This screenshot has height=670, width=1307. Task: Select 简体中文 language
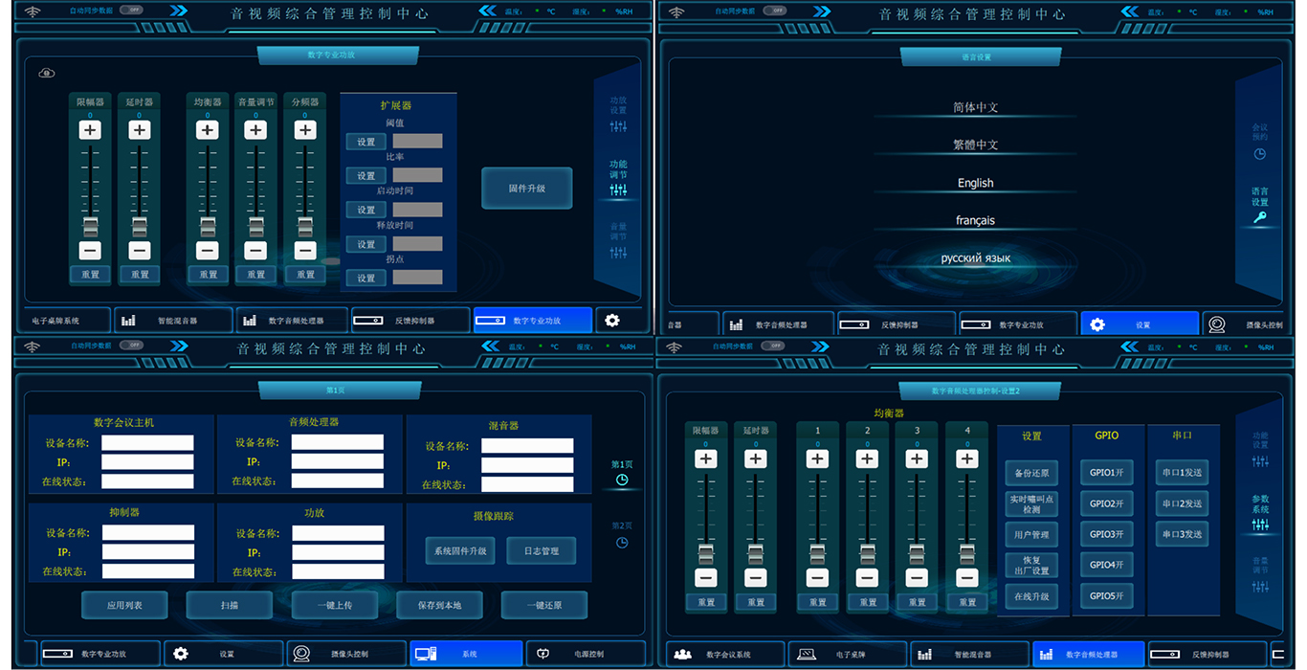pos(976,108)
